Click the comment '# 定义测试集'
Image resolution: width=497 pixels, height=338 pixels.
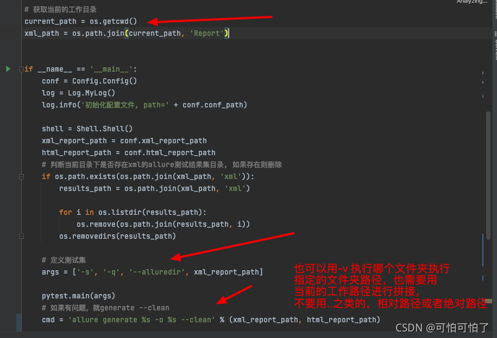(x=64, y=260)
